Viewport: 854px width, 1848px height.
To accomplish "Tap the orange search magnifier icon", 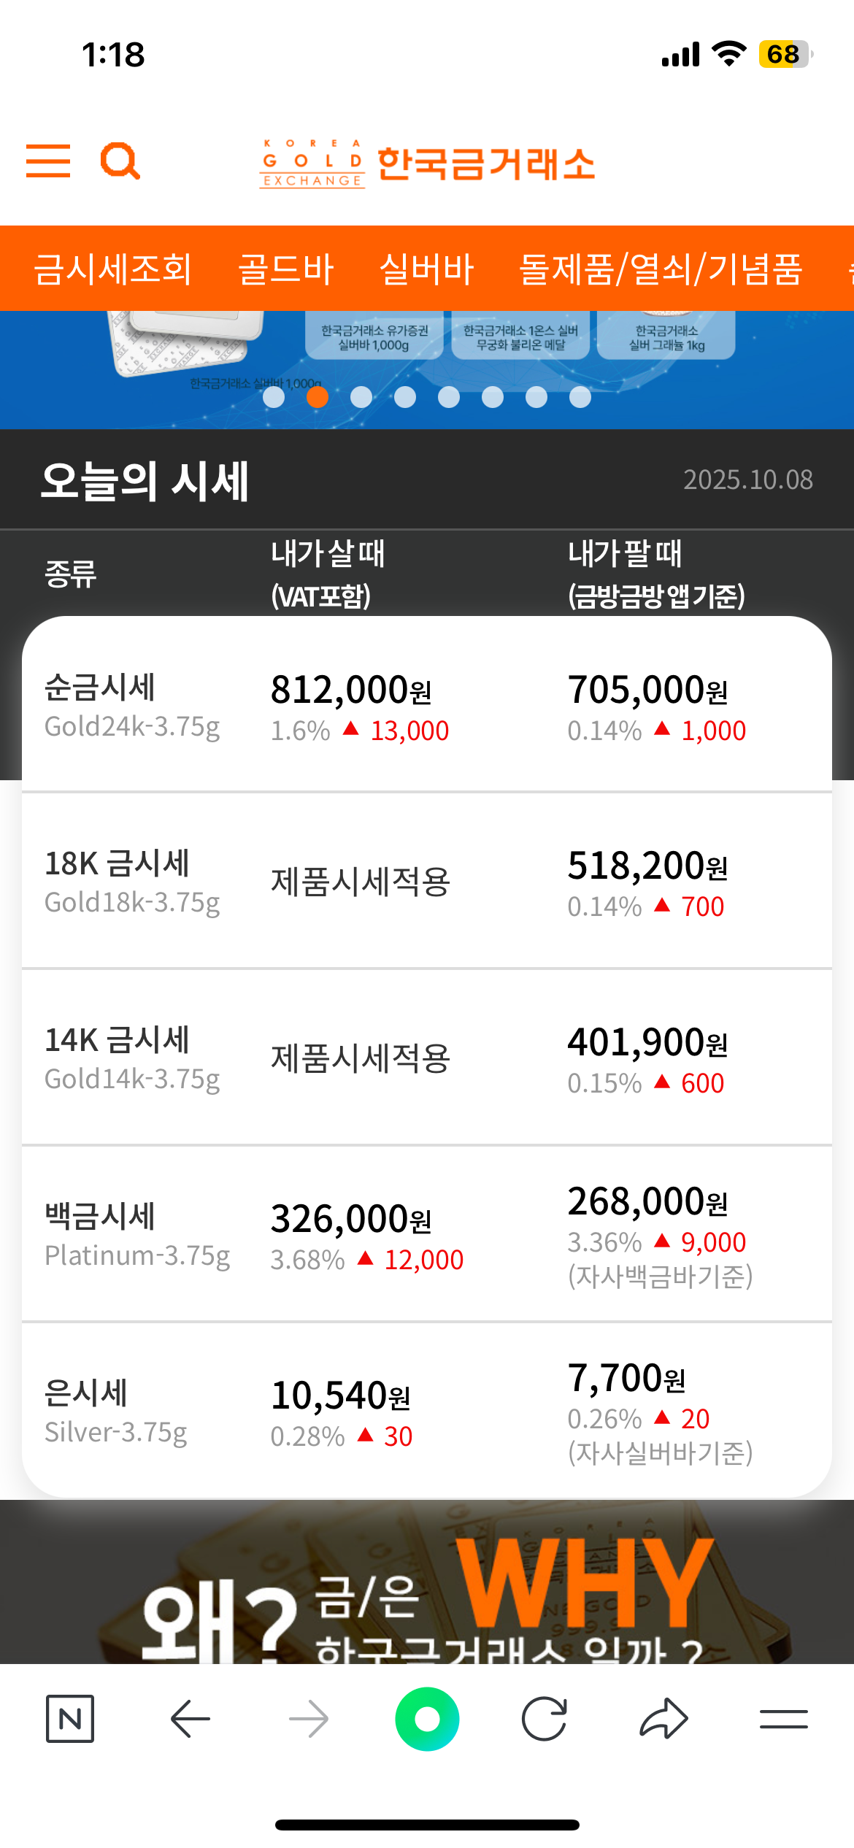I will click(x=120, y=161).
